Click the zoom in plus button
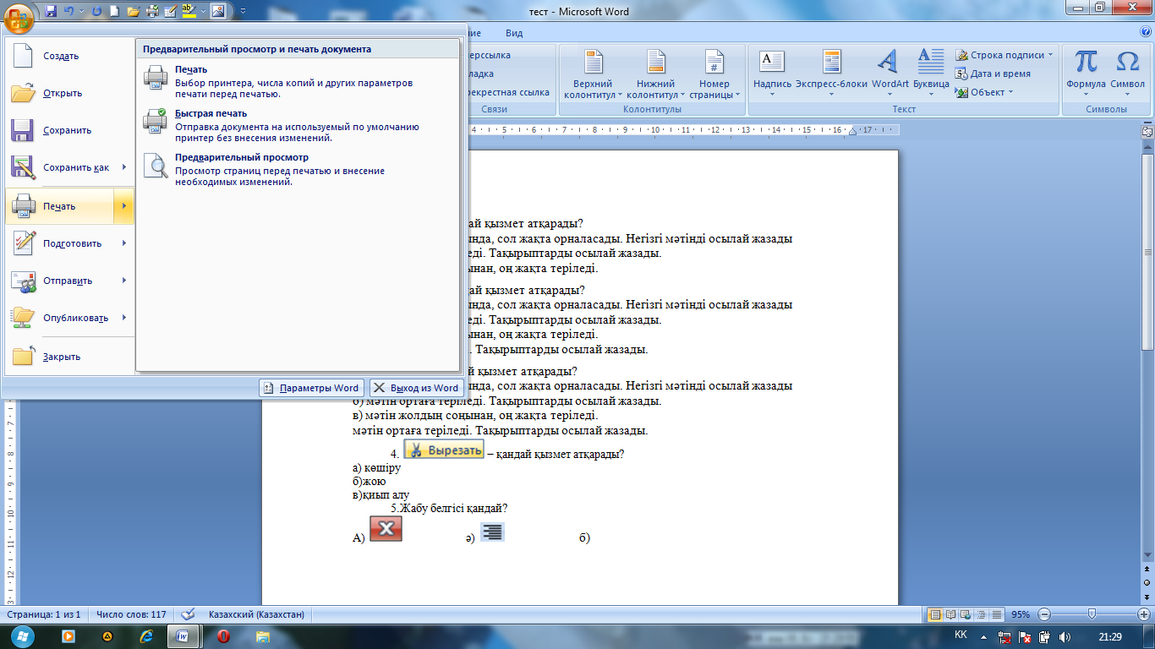 pyautogui.click(x=1146, y=614)
